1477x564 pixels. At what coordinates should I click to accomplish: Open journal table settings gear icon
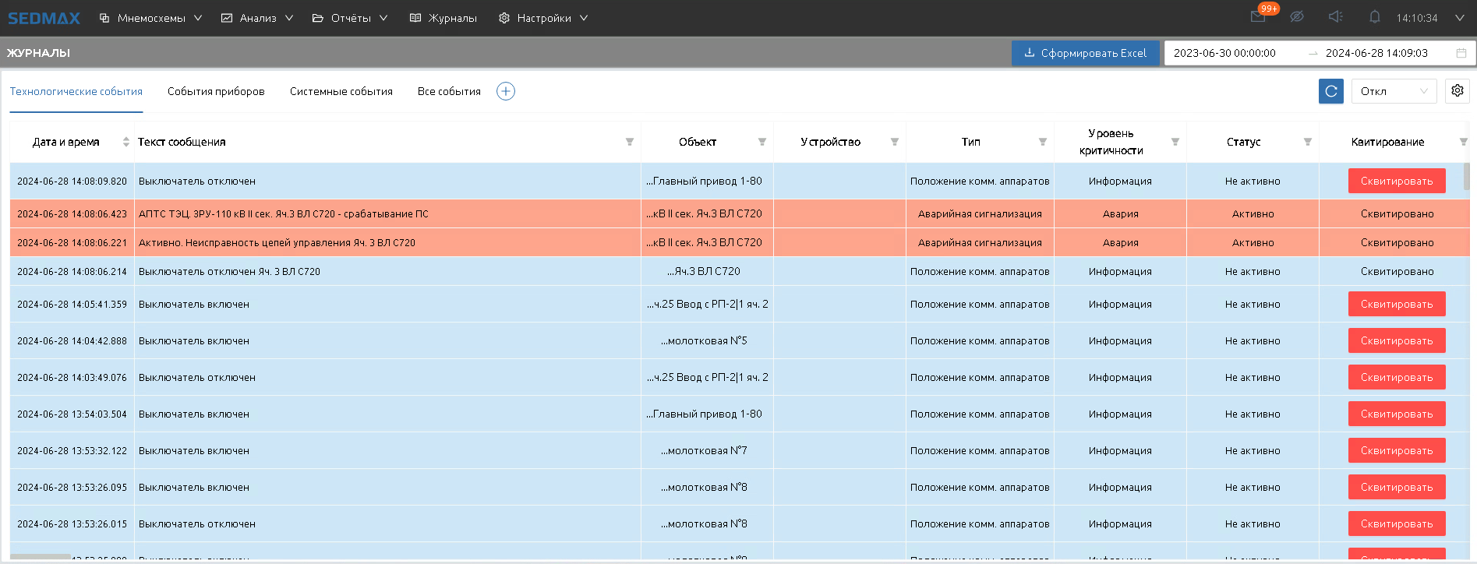[x=1458, y=91]
